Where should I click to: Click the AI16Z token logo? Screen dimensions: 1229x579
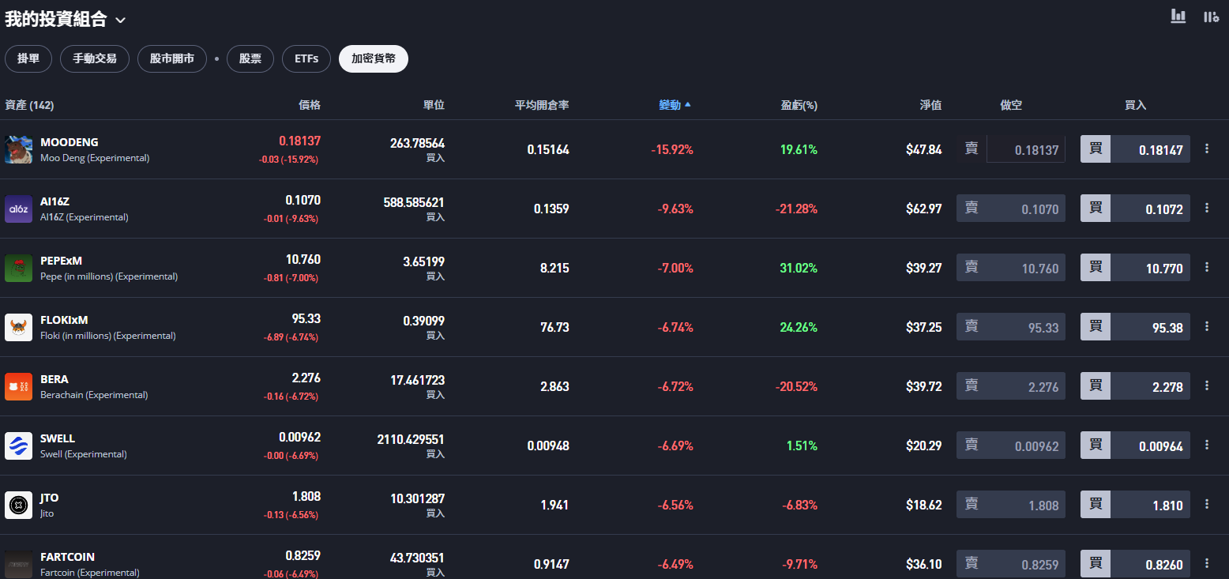[x=19, y=209]
